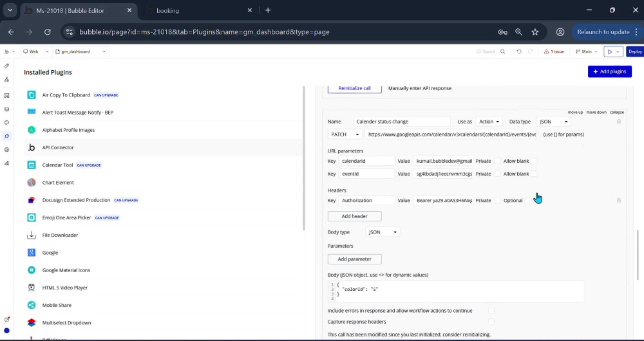This screenshot has height=341, width=644.
Task: Open the Data type JSON dropdown
Action: (554, 122)
